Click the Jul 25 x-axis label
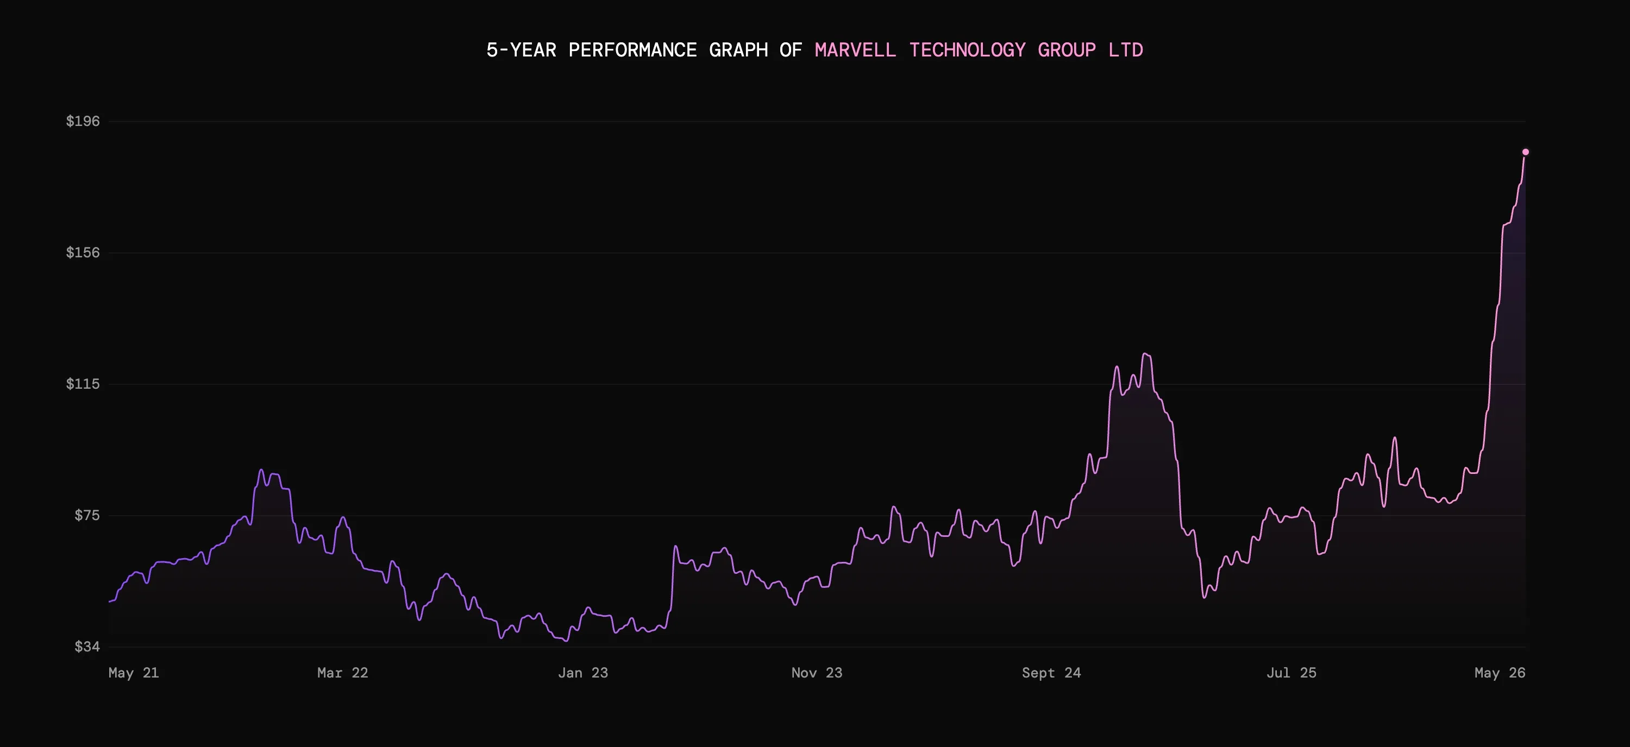The image size is (1630, 747). (1292, 673)
